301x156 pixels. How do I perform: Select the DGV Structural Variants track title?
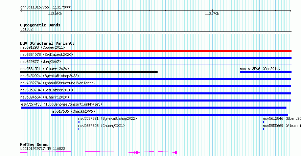47,43
